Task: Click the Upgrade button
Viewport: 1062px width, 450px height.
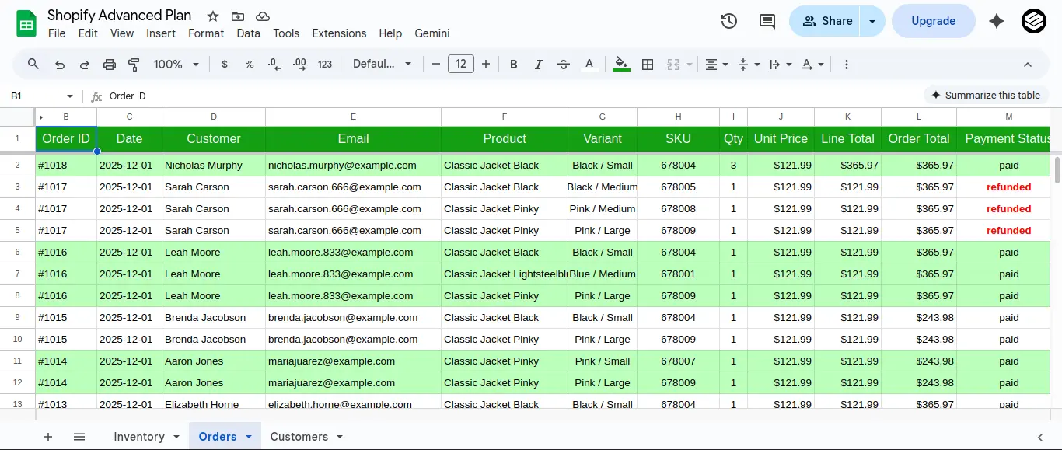Action: pyautogui.click(x=933, y=21)
